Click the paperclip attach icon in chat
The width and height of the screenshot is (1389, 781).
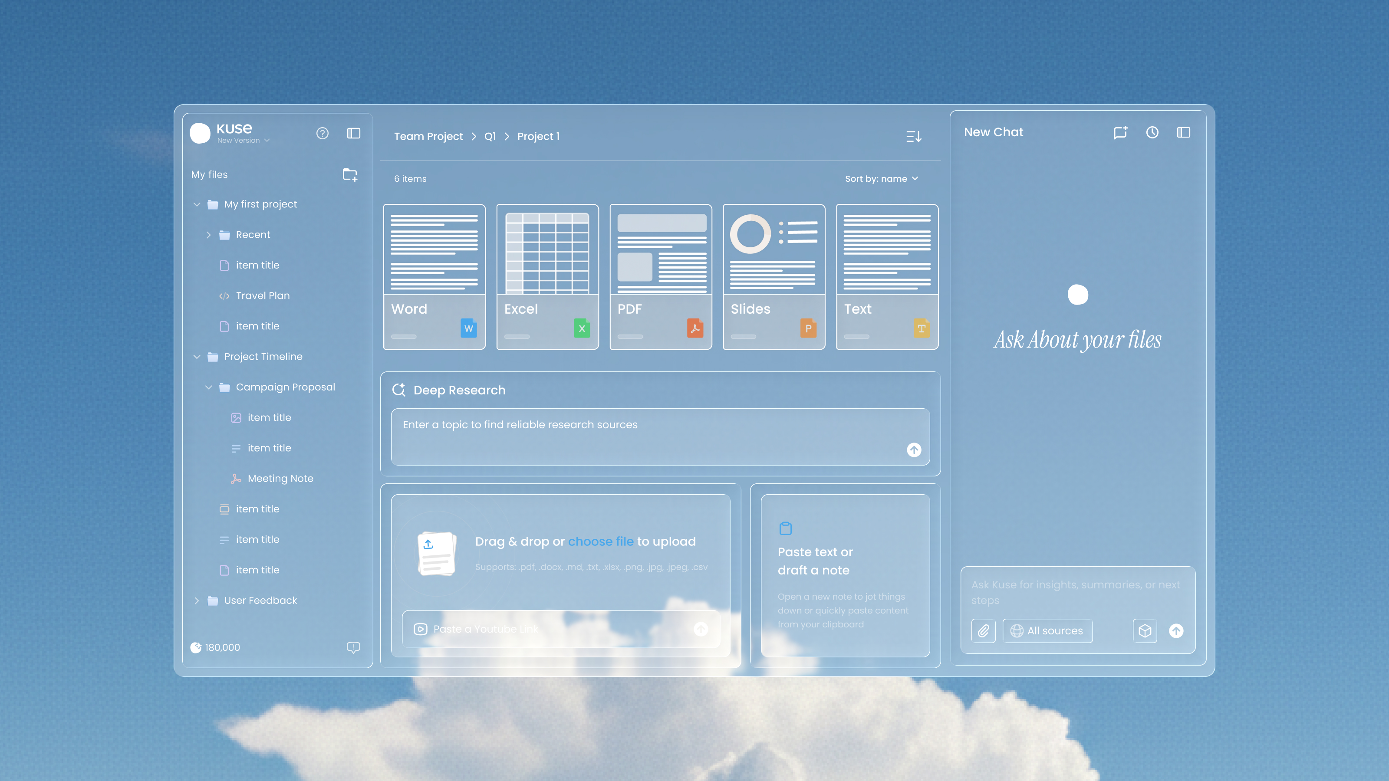(x=984, y=630)
